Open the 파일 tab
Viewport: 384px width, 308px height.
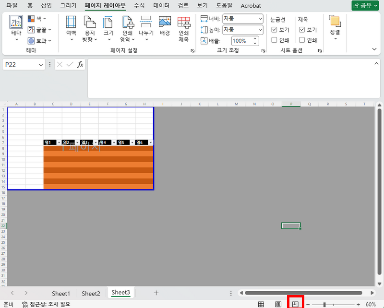pos(12,6)
